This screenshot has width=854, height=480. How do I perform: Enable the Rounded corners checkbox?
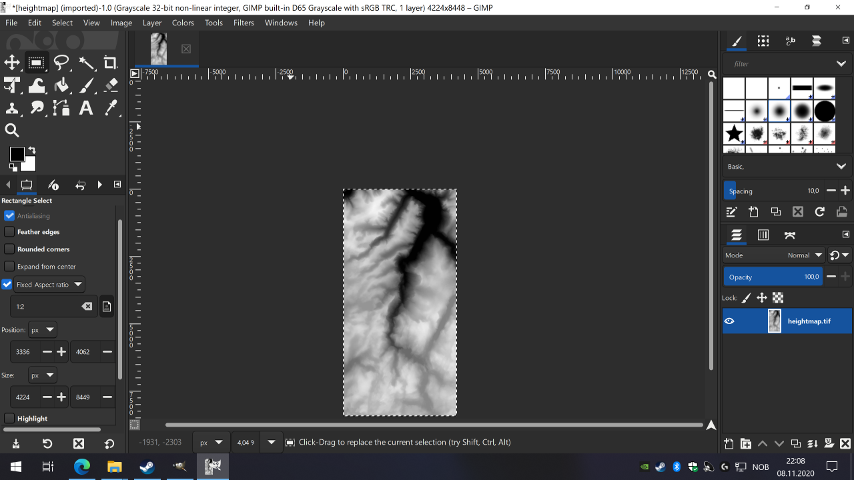tap(9, 249)
